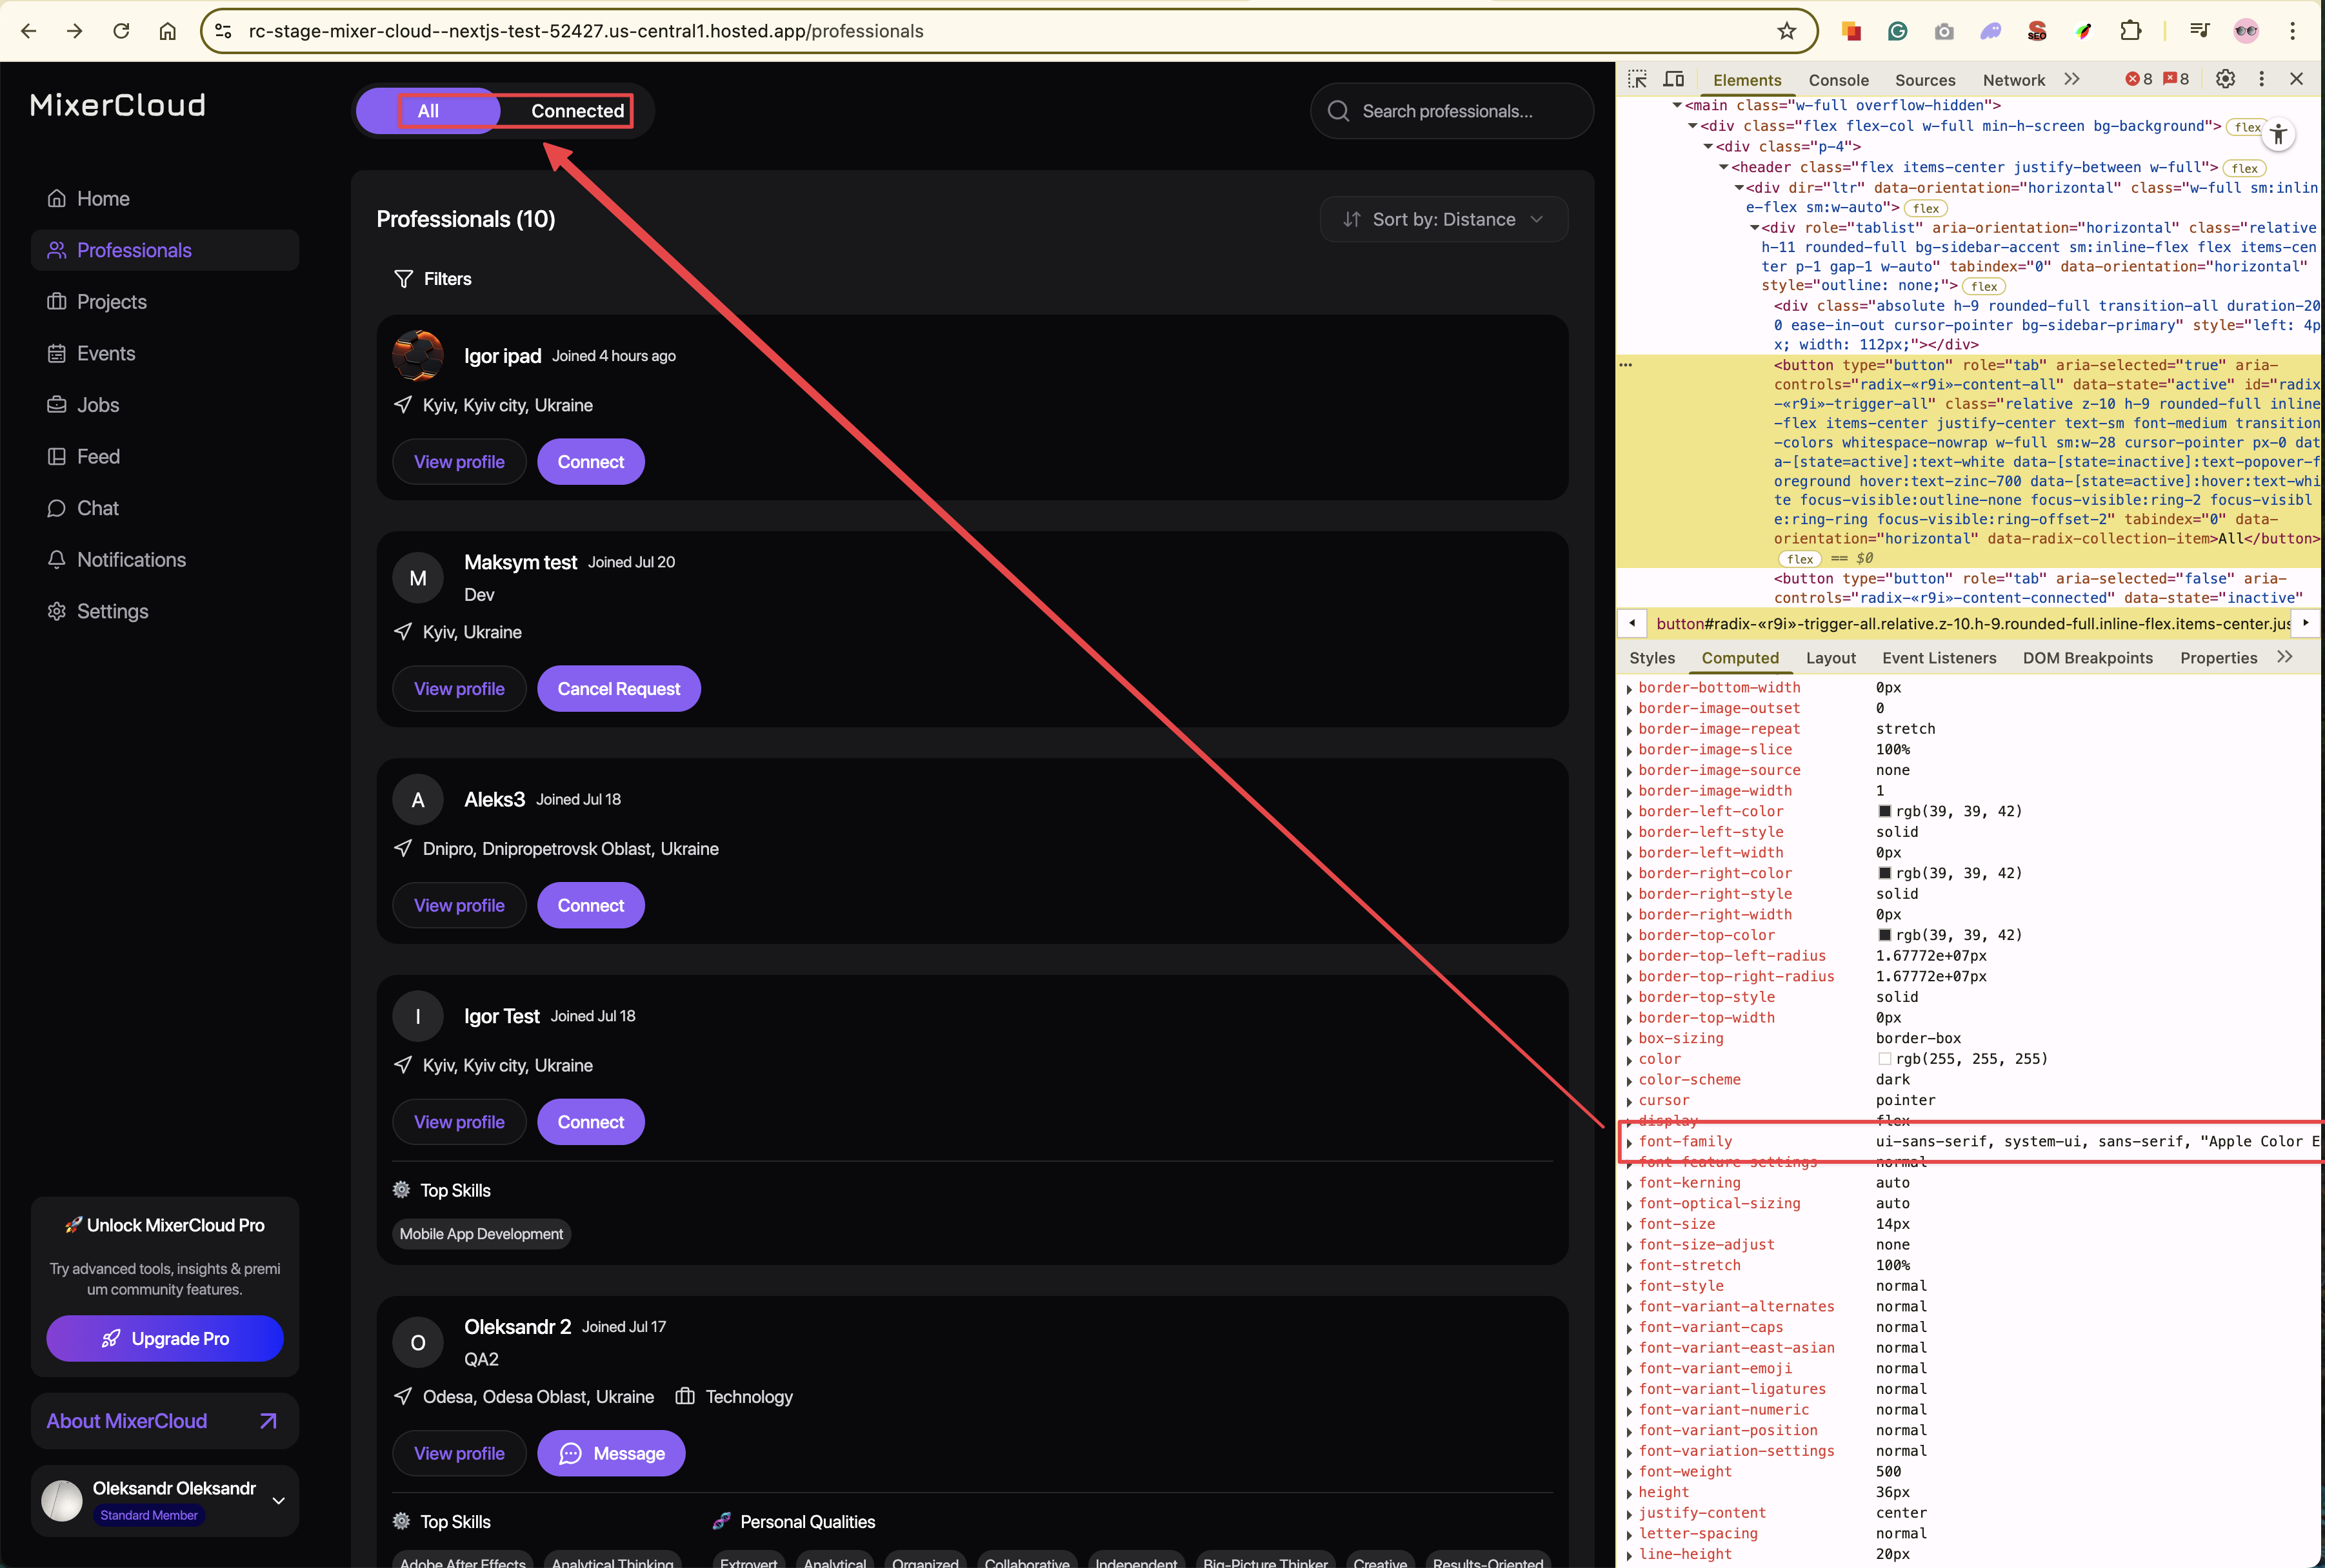Image resolution: width=2325 pixels, height=1568 pixels.
Task: Open Chat from the sidebar
Action: 97,508
